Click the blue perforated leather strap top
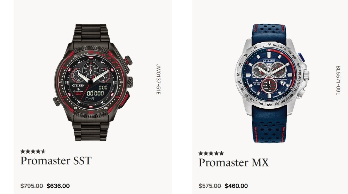The width and height of the screenshot is (348, 194). point(269,33)
